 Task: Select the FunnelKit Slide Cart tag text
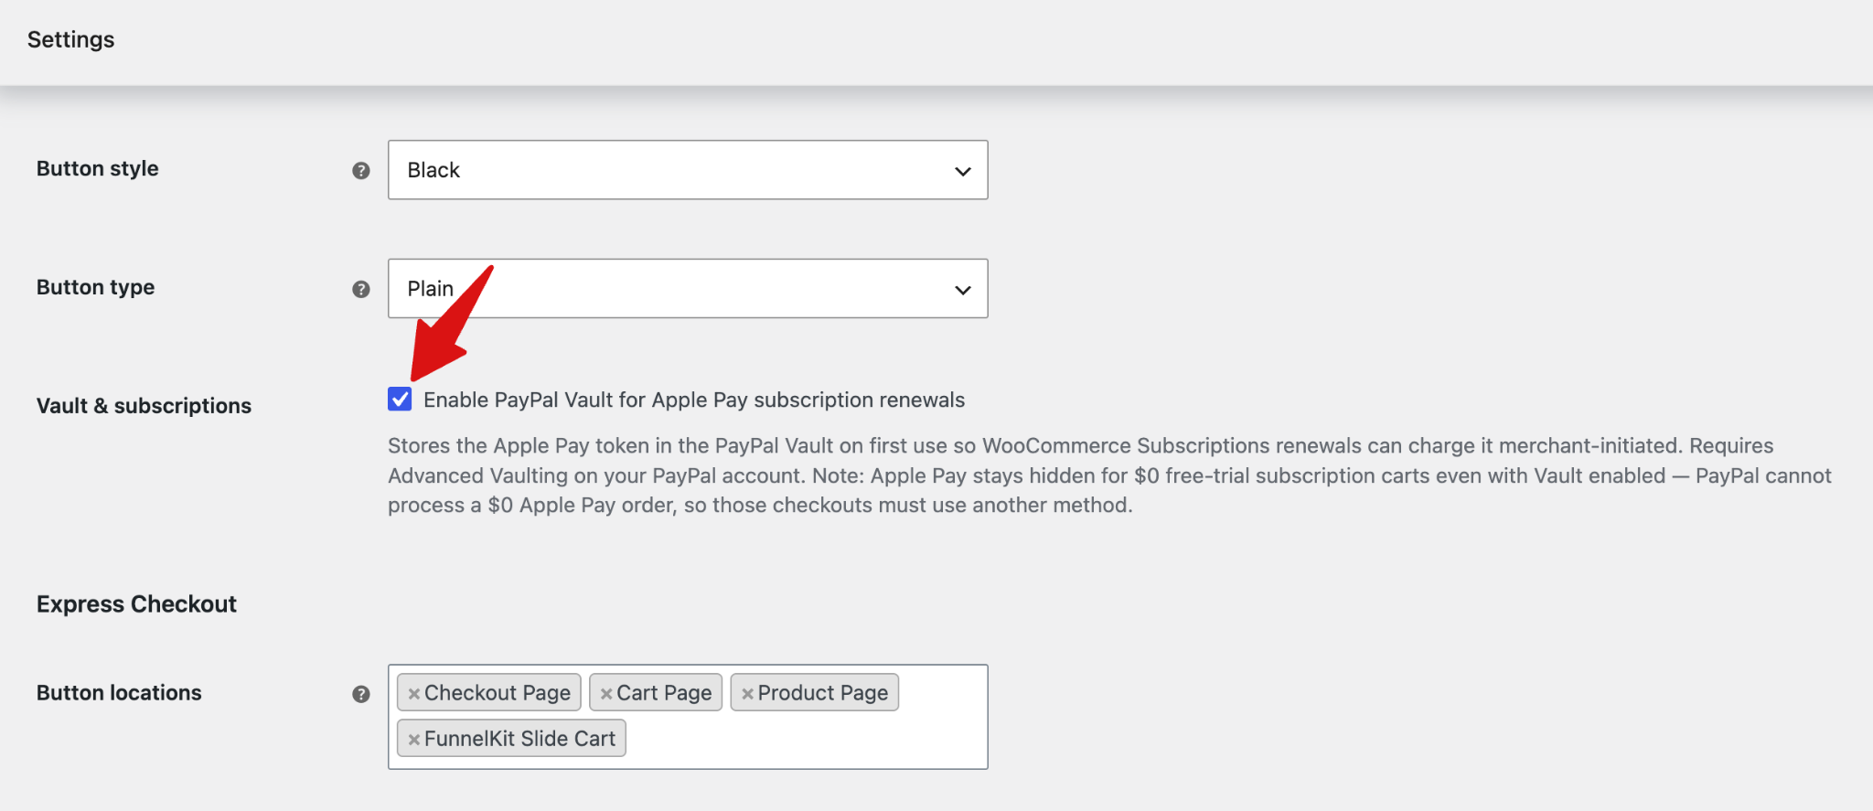[519, 739]
